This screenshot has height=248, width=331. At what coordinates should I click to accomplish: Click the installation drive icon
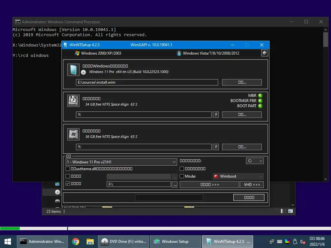[x=73, y=134]
